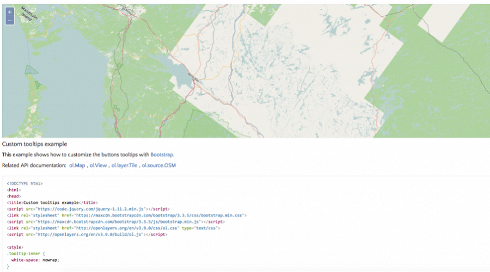Click the <head> tag in code
The width and height of the screenshot is (490, 272).
point(14,196)
